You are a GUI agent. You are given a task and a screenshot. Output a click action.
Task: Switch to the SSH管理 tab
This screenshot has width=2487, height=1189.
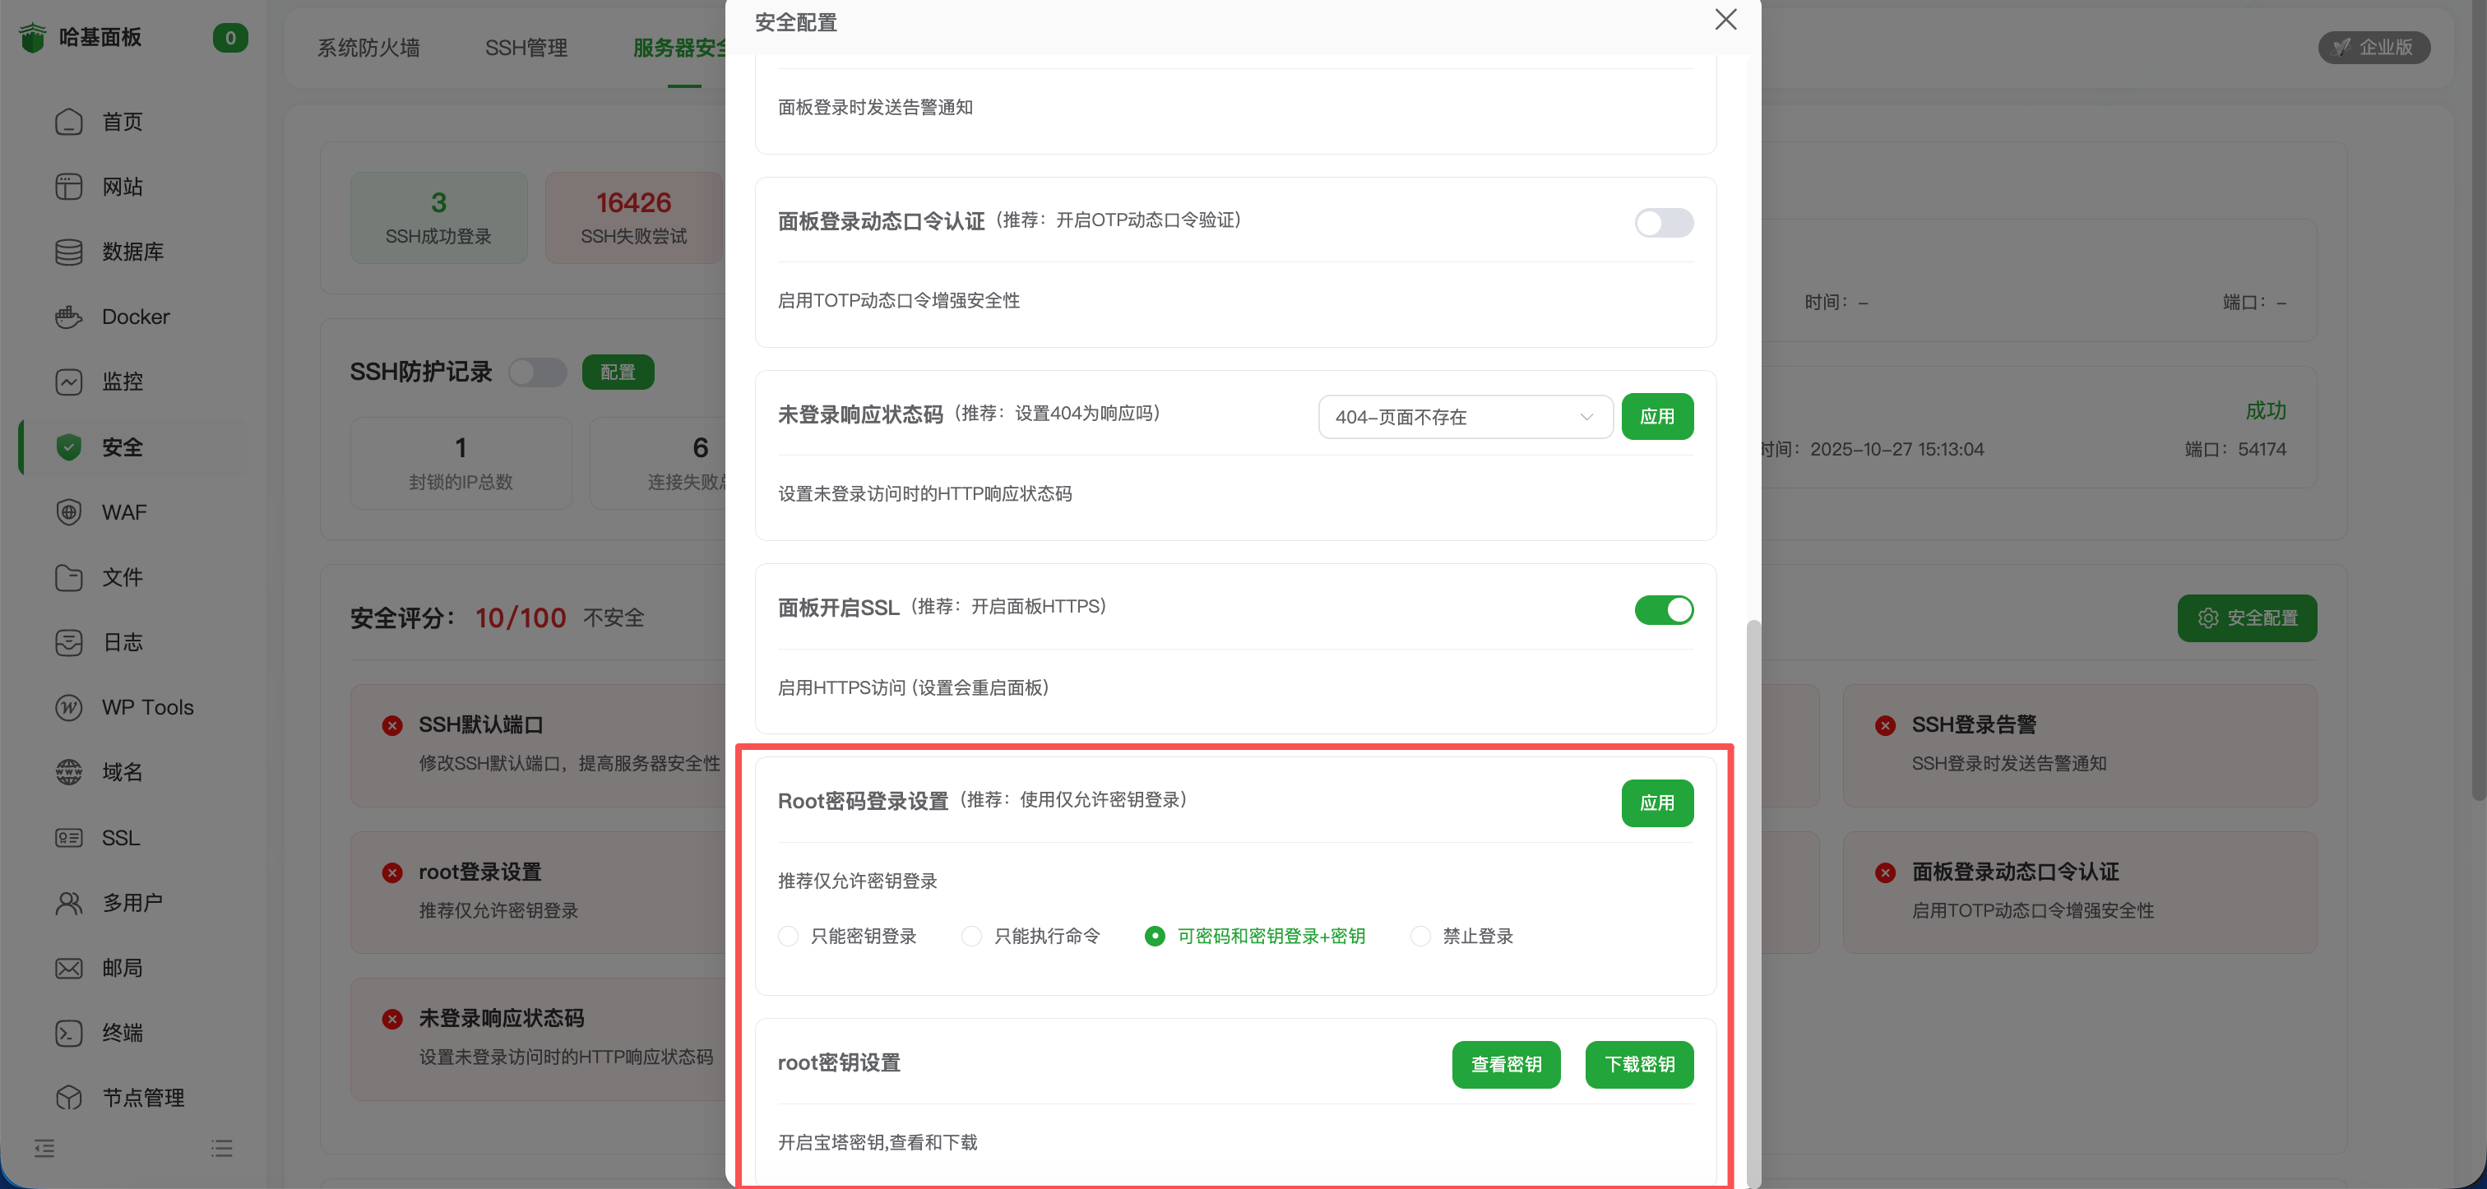click(x=526, y=48)
